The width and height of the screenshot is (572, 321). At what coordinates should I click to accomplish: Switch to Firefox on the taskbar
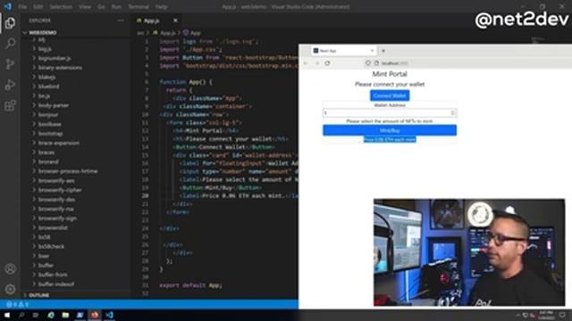[95, 315]
